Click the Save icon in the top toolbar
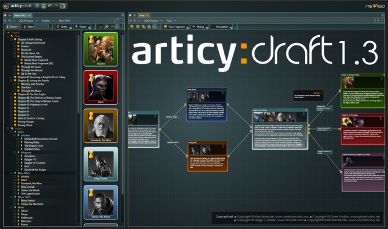Image resolution: width=388 pixels, height=229 pixels. 44,5
